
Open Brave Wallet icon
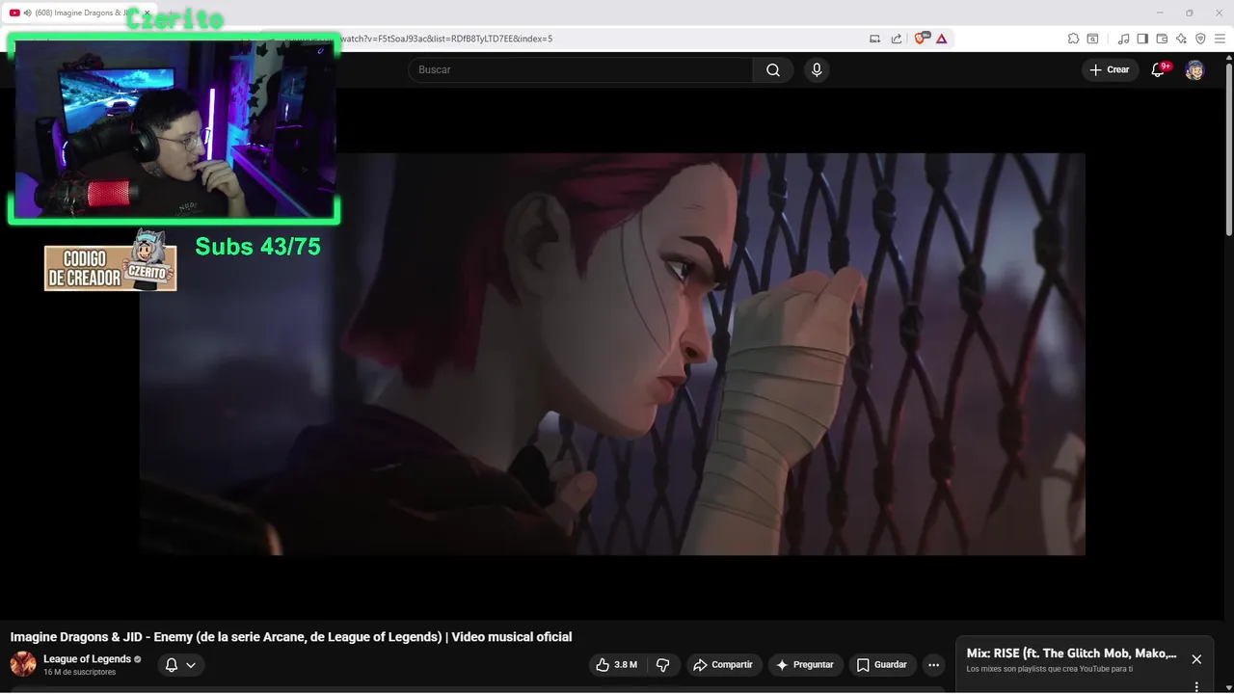coord(1162,39)
